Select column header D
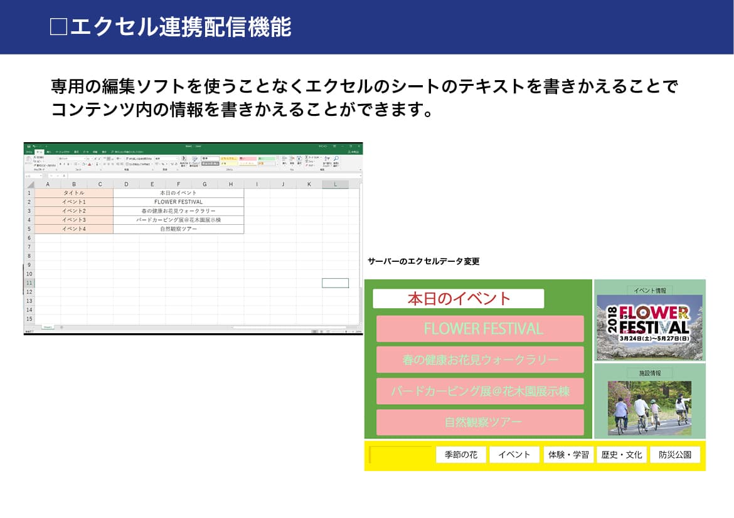734x518 pixels. 126,184
